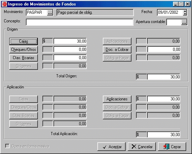Open Apertura contable ellipsis lookup
This screenshot has width=192, height=154.
click(x=184, y=22)
